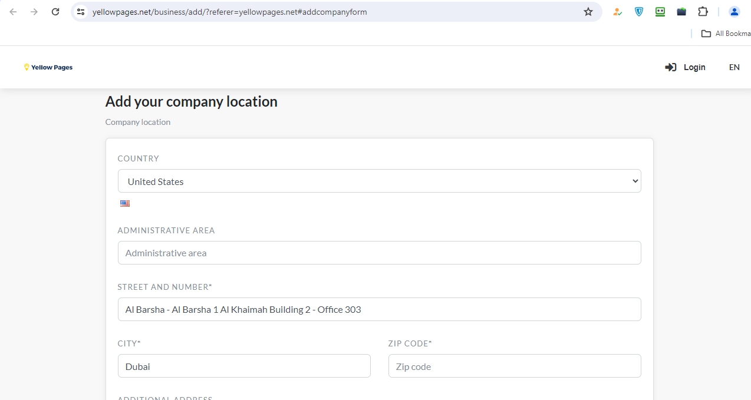Click the Login link

pyautogui.click(x=685, y=67)
